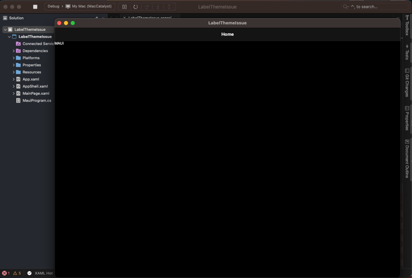Select the Step Into debugger icon
Screen dimensions: 412x278
158,7
